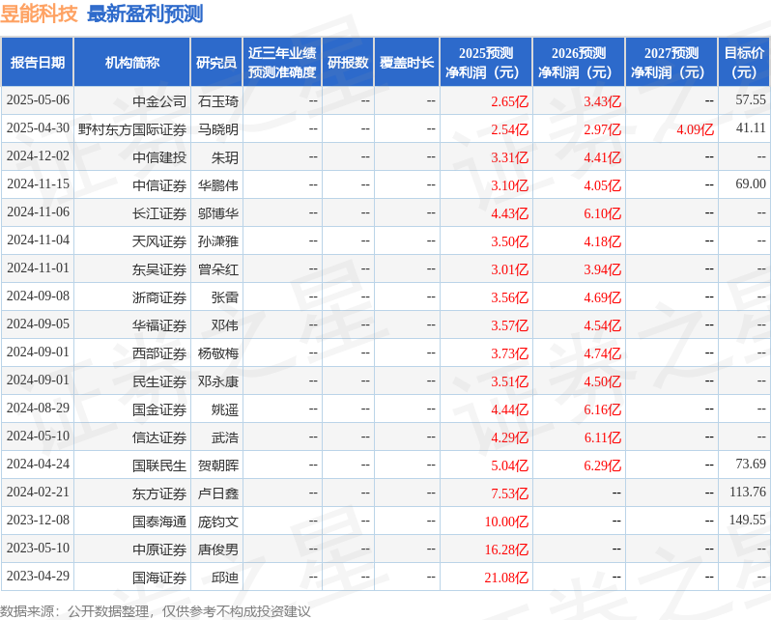
Task: Click the 数据来源 footnote text
Action: pos(155,611)
